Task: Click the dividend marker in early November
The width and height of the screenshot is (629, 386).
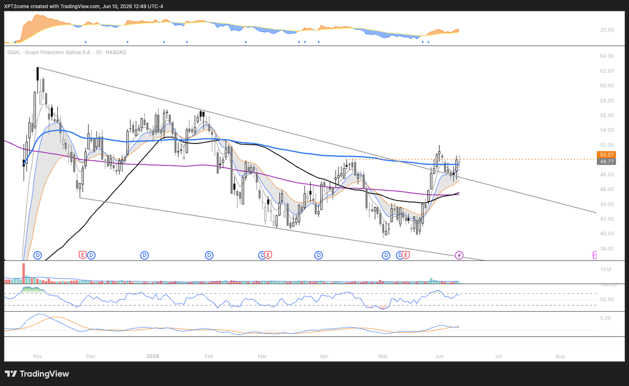Action: [38, 255]
